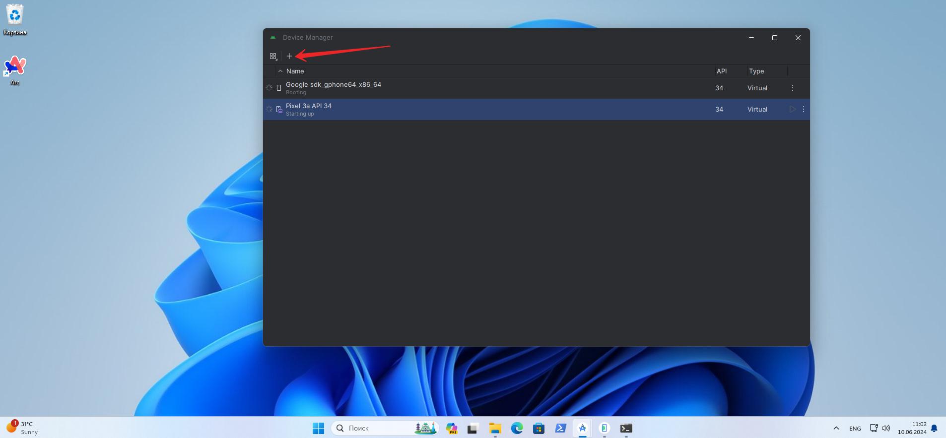Click the Type column header
Viewport: 946px width, 438px height.
click(756, 71)
